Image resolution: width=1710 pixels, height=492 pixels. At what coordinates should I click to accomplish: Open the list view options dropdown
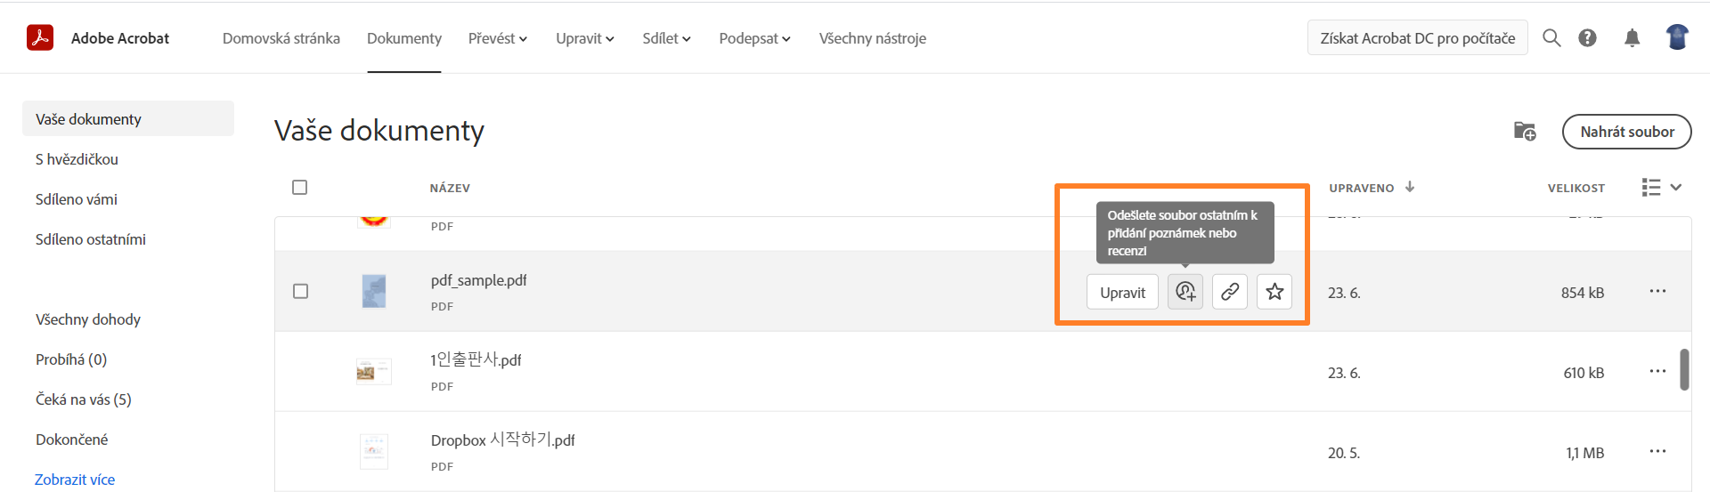[1661, 188]
